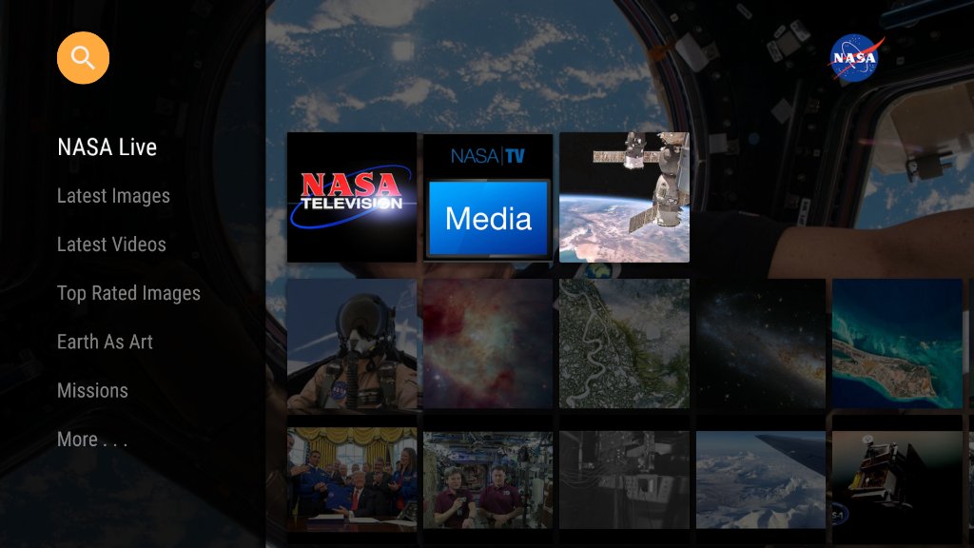This screenshot has height=548, width=974.
Task: Open the orange search button
Action: 84,58
